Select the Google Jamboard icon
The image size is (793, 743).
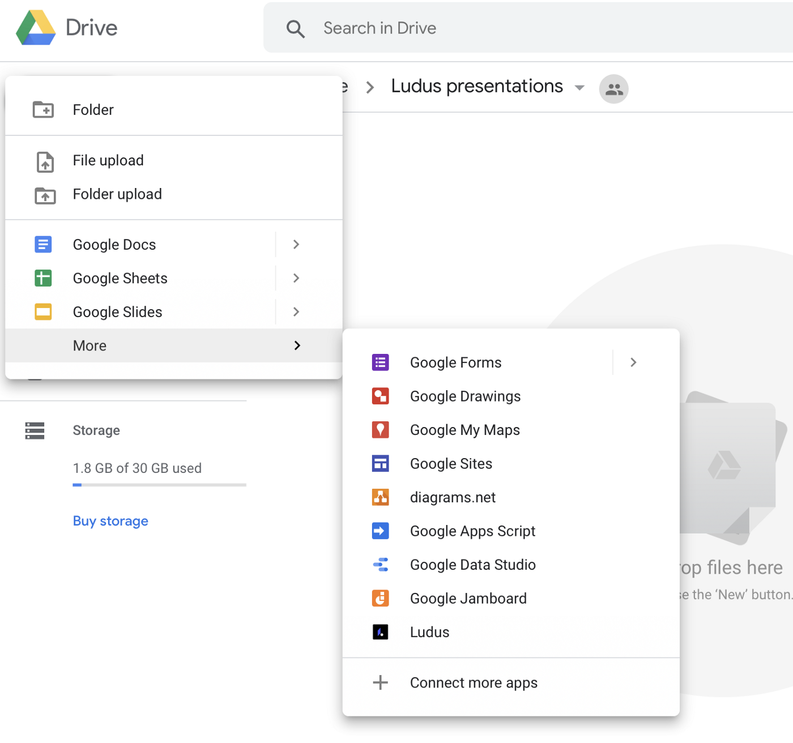(x=380, y=598)
